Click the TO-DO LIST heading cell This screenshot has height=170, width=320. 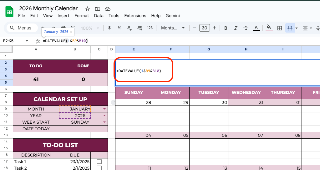pyautogui.click(x=60, y=145)
